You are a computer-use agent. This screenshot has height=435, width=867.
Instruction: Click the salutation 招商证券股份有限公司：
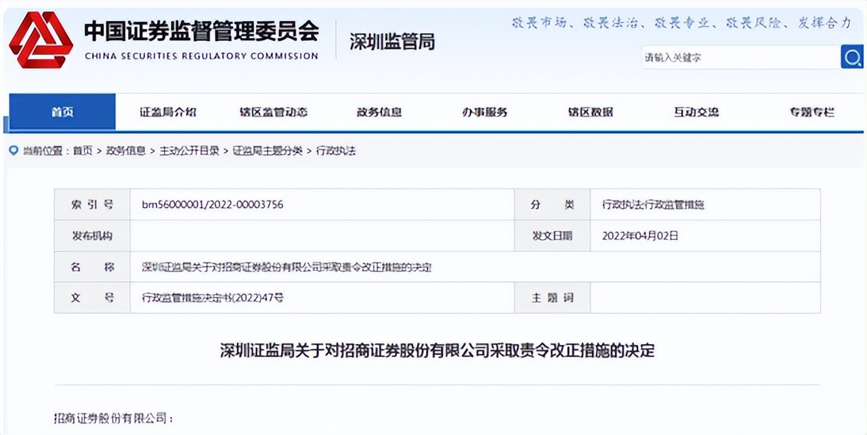(114, 418)
